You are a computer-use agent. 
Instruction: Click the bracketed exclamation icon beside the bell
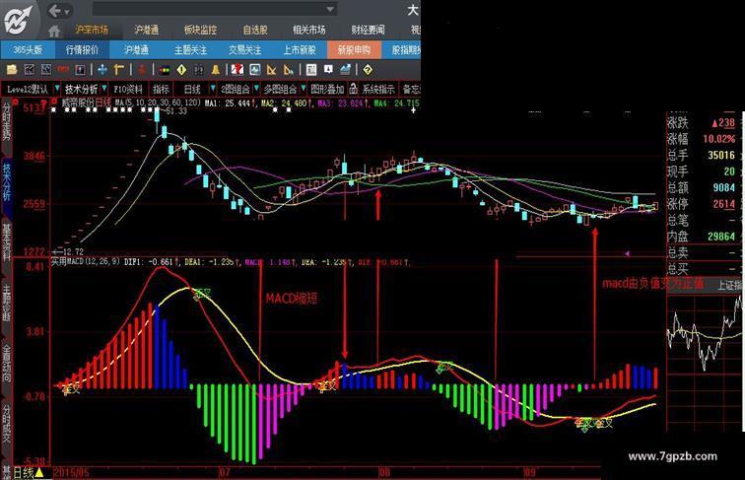tap(199, 70)
